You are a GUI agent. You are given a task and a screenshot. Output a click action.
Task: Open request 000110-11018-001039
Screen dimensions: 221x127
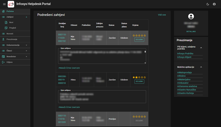62,119
